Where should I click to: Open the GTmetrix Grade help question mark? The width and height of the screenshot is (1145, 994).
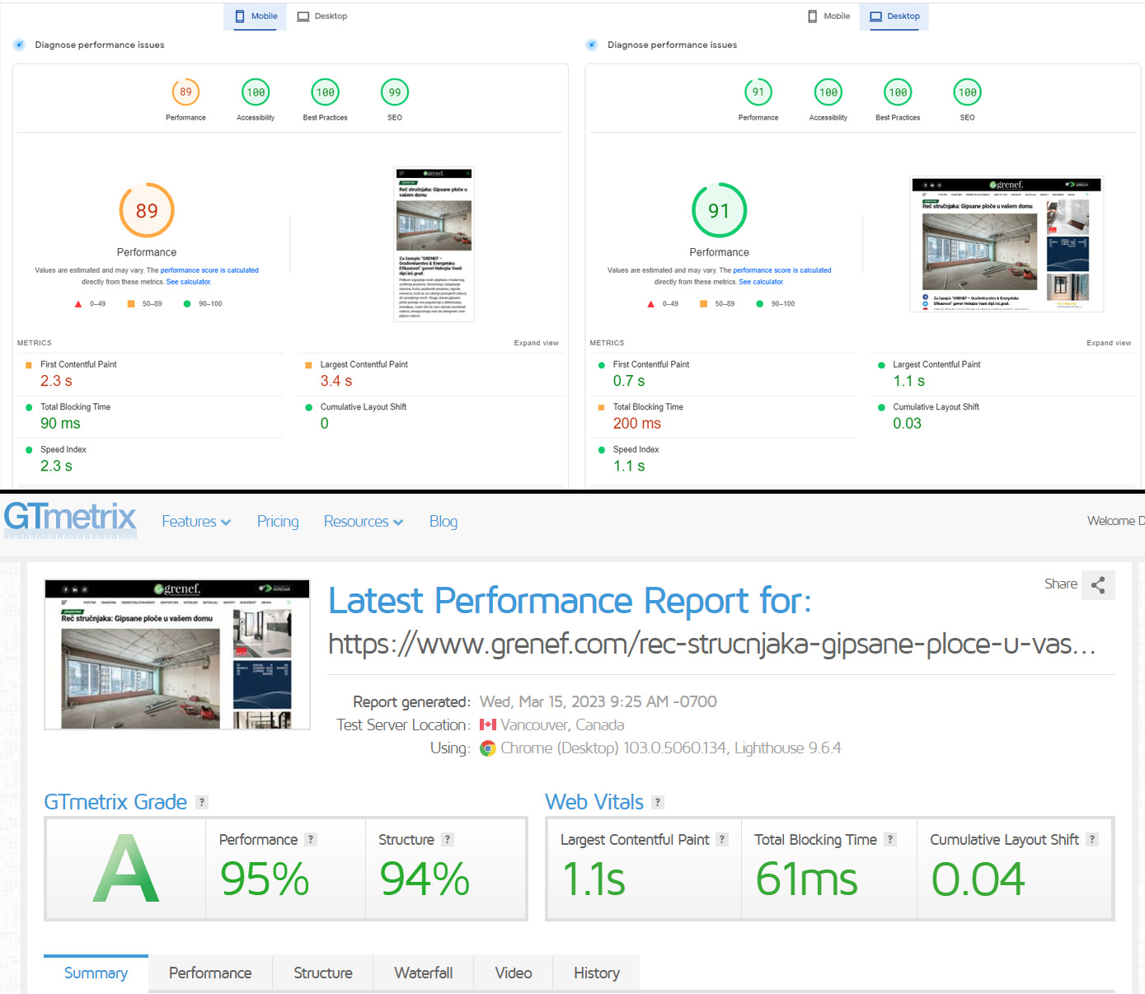pyautogui.click(x=202, y=802)
